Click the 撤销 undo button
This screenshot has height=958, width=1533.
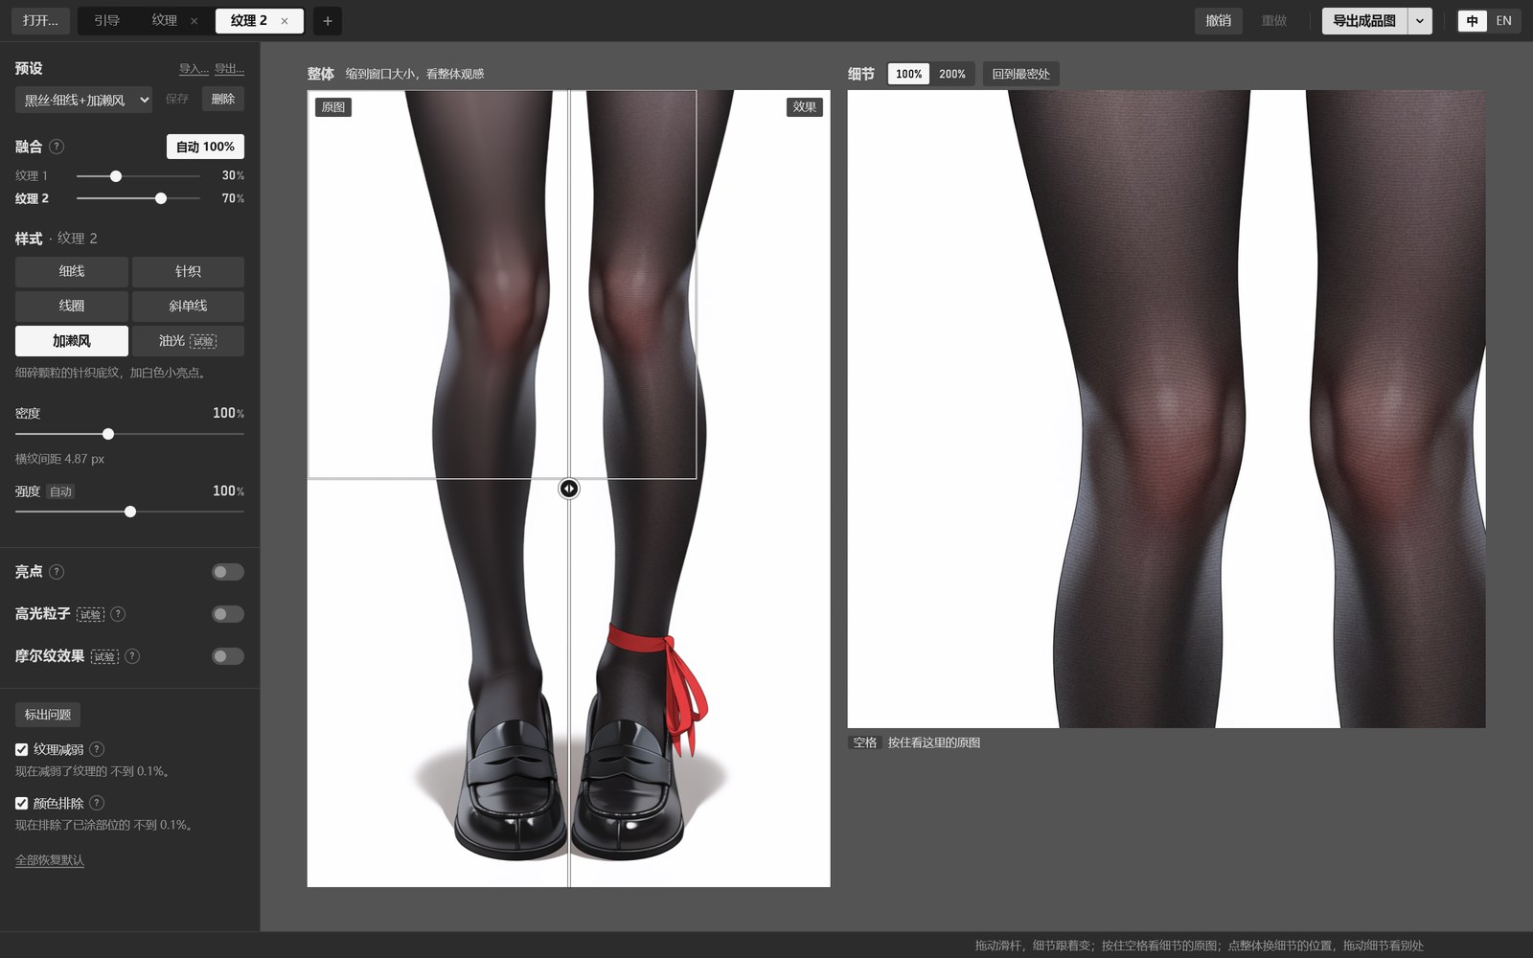pos(1218,21)
